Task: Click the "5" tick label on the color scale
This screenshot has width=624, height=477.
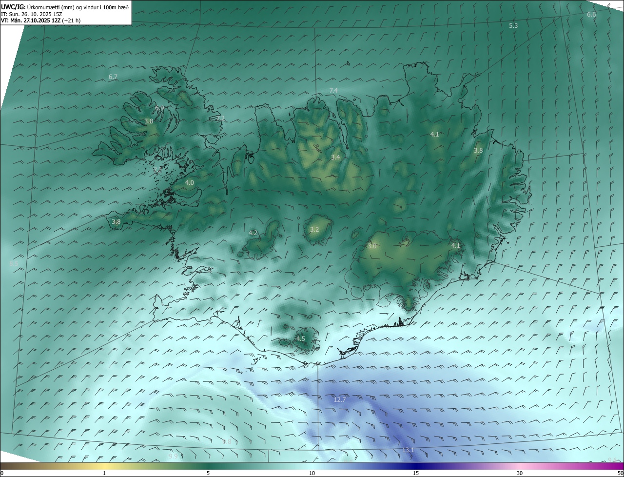Action: pyautogui.click(x=208, y=473)
